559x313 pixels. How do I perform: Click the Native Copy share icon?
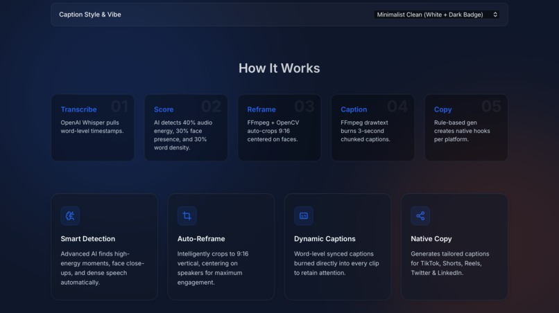[420, 216]
